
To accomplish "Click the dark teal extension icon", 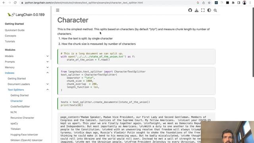I will [x=216, y=3].
